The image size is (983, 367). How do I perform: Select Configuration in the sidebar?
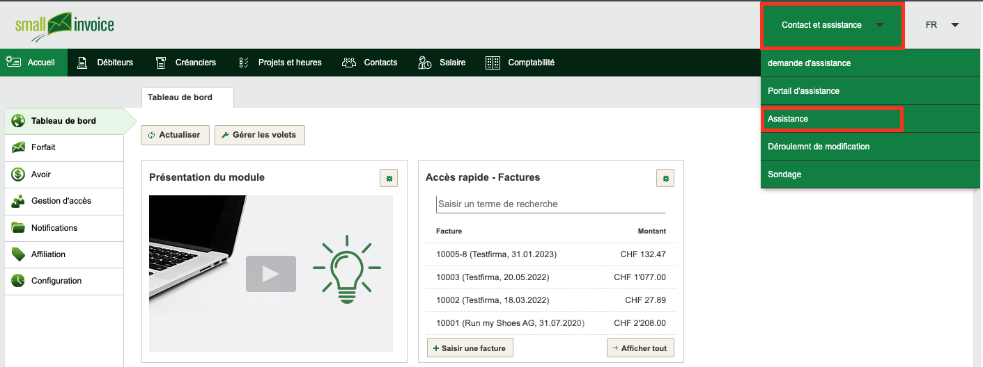pos(64,281)
